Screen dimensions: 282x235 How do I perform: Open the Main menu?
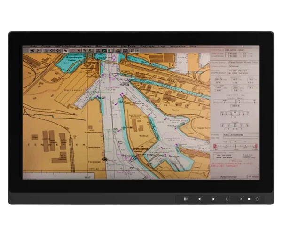34,47
